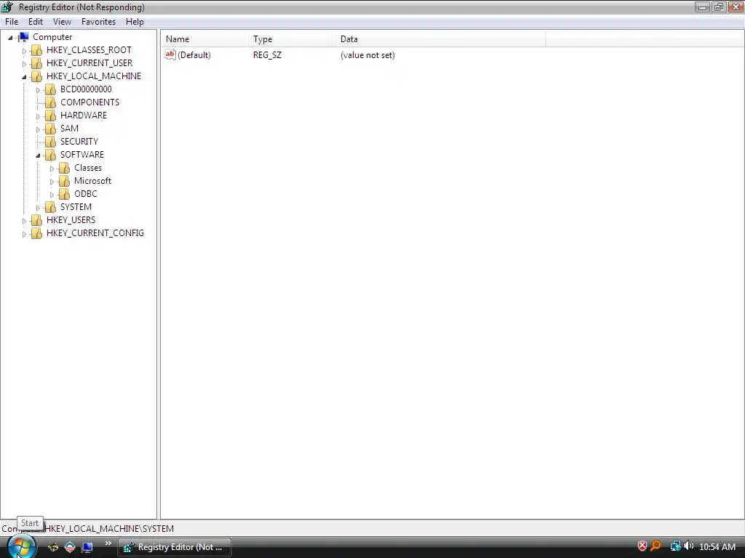Select HKEY_CLASSES_ROOT label

coord(89,50)
